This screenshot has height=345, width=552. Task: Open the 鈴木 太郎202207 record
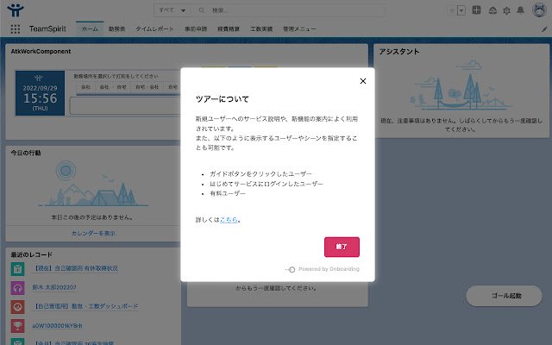(x=53, y=287)
